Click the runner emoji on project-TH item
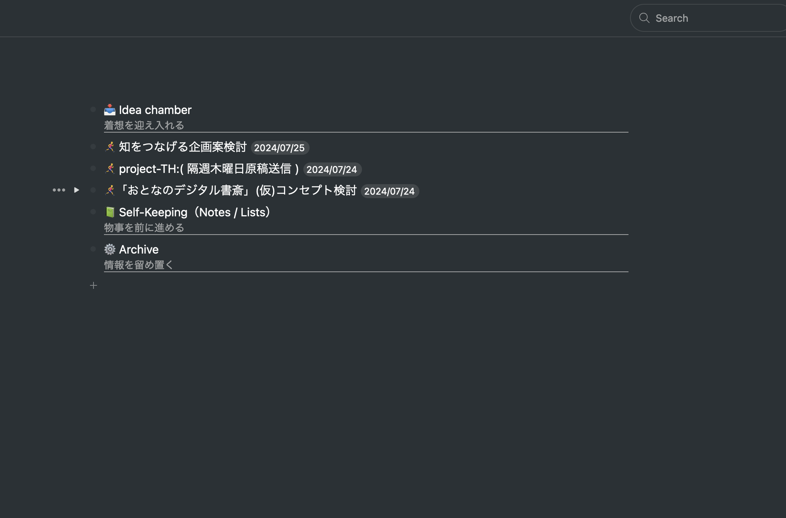 pos(110,168)
